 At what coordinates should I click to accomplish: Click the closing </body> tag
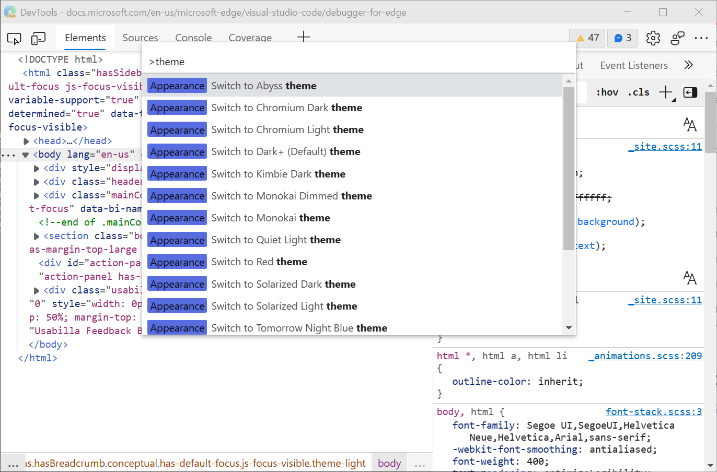[x=48, y=345]
